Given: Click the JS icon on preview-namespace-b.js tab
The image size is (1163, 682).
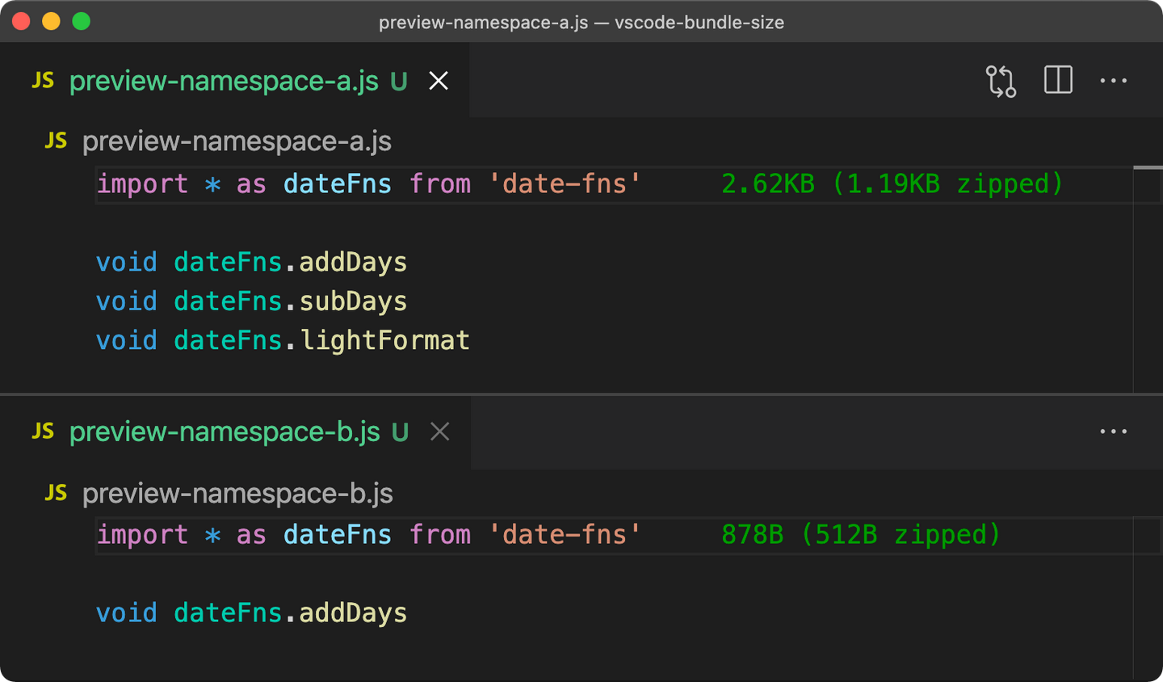Looking at the screenshot, I should (x=43, y=432).
